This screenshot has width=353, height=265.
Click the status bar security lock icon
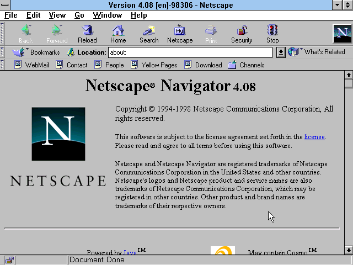[9, 260]
